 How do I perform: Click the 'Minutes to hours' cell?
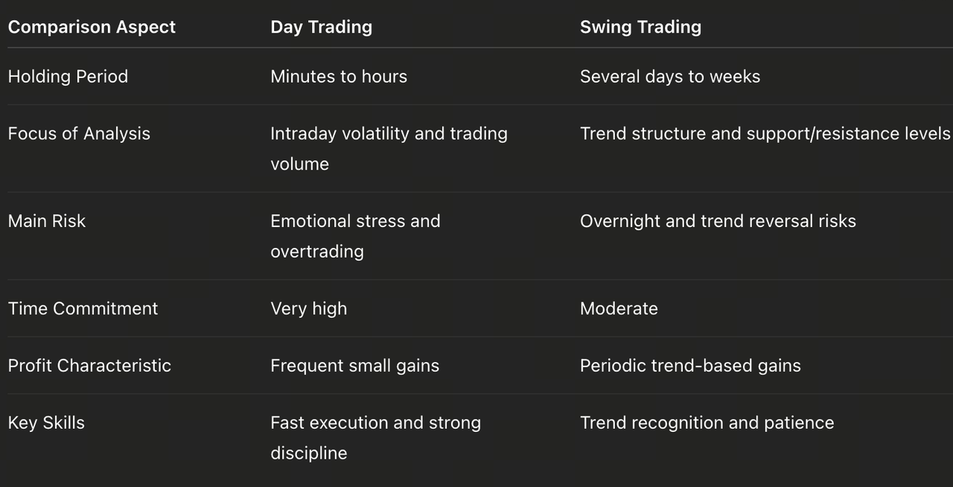pyautogui.click(x=339, y=77)
